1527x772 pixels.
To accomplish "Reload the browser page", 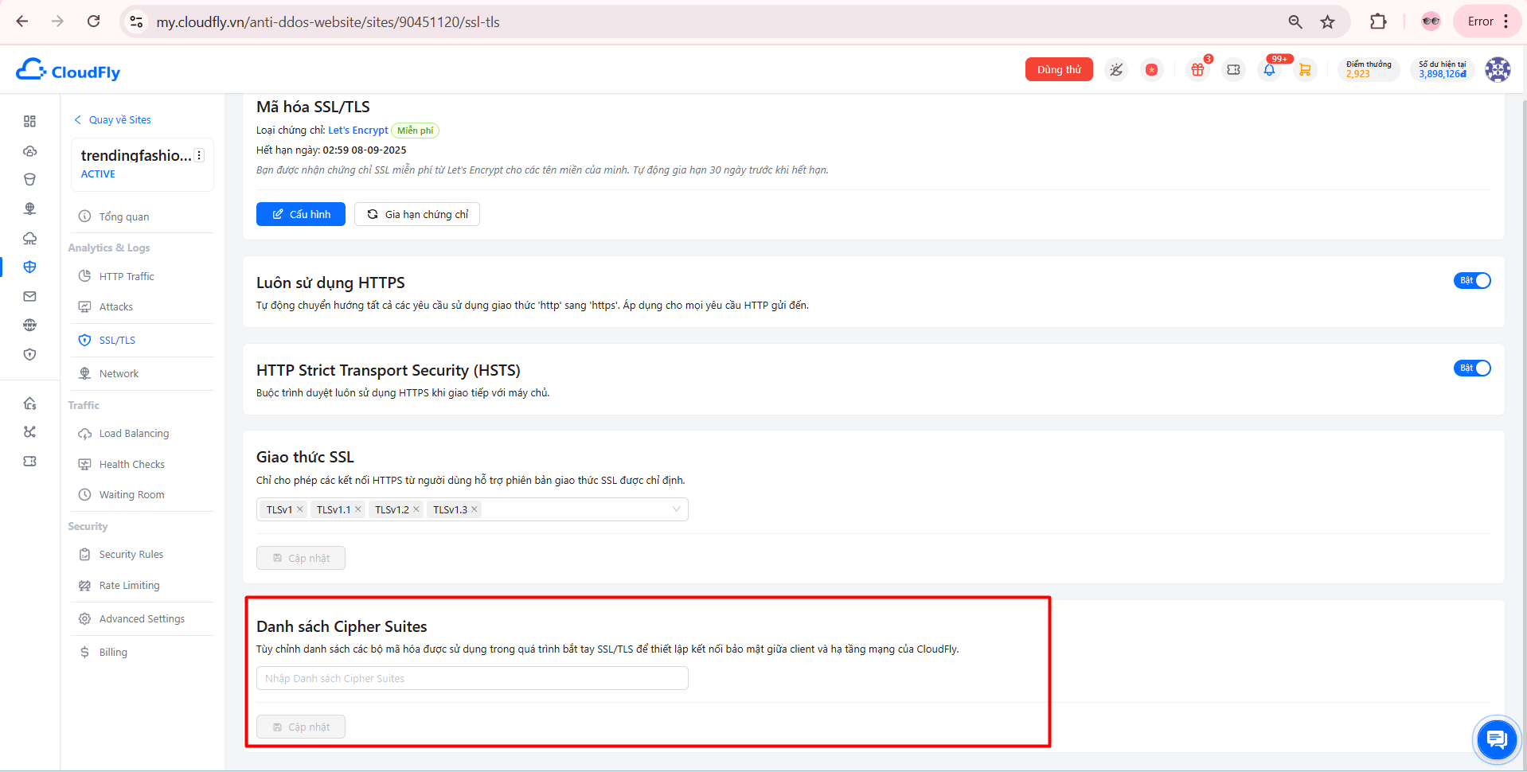I will (93, 21).
